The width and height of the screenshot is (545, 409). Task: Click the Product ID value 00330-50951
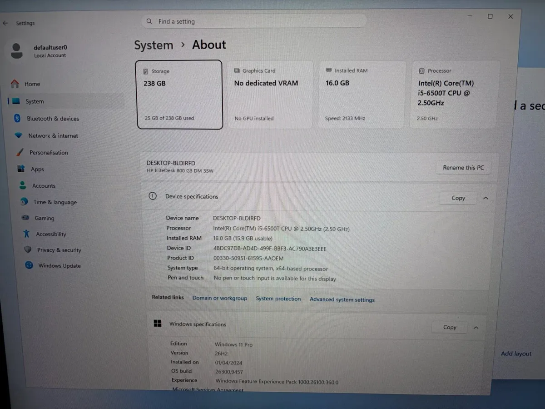(x=248, y=258)
